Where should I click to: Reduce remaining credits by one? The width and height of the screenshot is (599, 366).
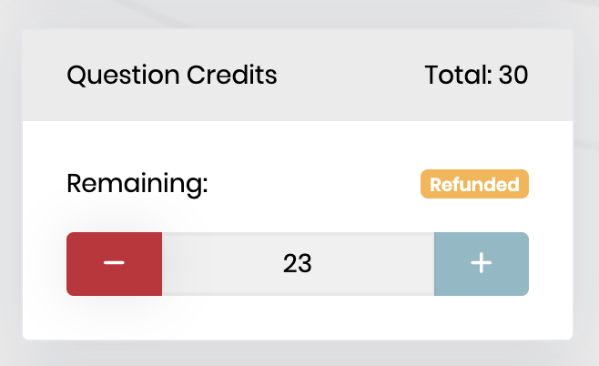pos(114,264)
